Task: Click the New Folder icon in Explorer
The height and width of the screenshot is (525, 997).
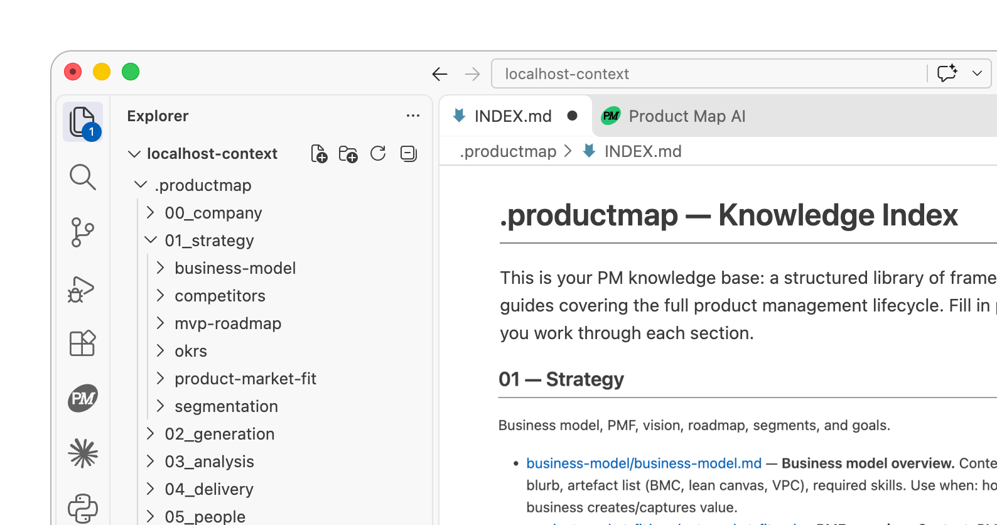Action: tap(348, 154)
